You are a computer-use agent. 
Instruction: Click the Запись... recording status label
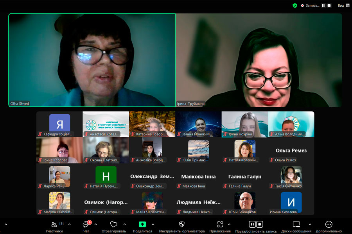tap(312, 5)
